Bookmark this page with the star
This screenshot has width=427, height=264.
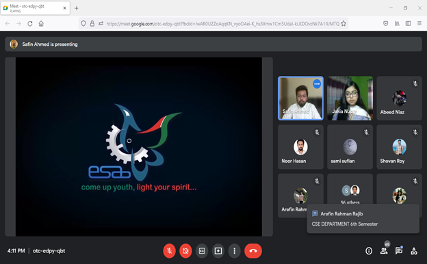pos(344,24)
